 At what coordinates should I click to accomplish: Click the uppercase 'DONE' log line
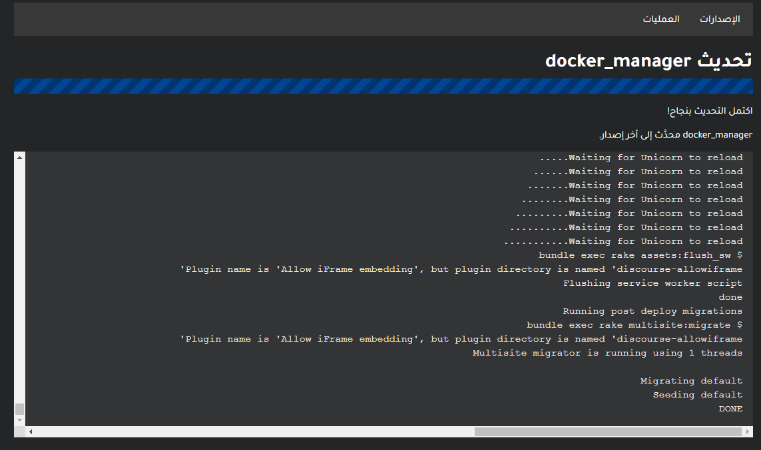click(730, 409)
